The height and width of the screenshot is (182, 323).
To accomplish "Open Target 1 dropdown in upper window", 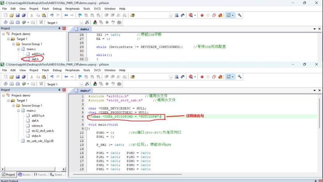I will click(x=81, y=23).
